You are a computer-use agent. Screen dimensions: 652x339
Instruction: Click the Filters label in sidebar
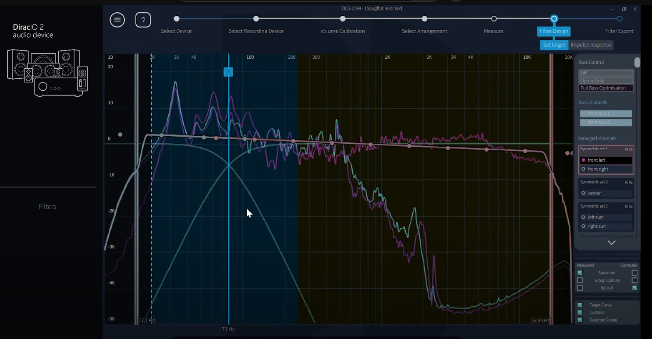click(47, 206)
